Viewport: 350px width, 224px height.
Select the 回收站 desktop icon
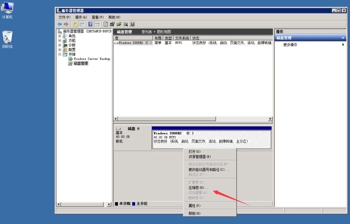[7, 40]
